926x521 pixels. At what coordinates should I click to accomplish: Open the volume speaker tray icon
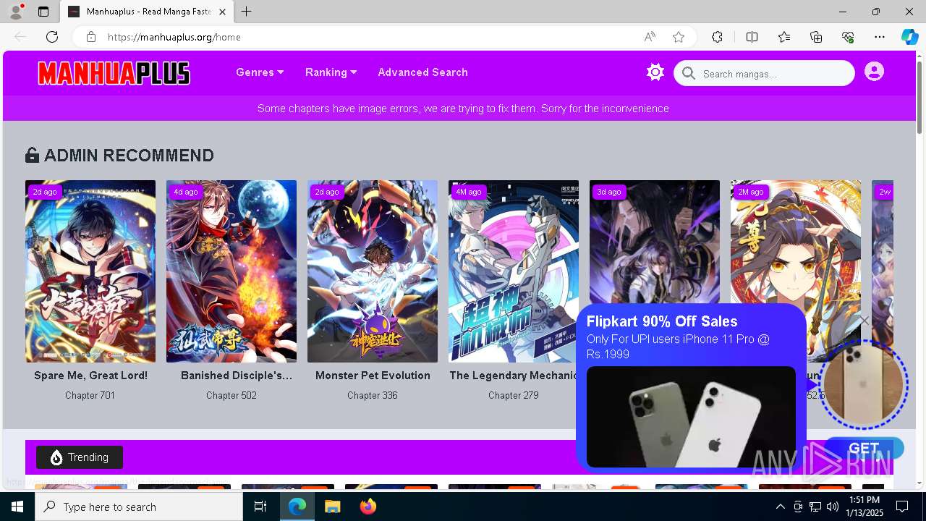(833, 507)
